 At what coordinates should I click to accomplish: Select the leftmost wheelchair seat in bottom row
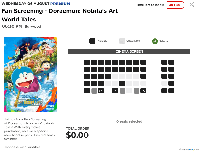point(101,91)
